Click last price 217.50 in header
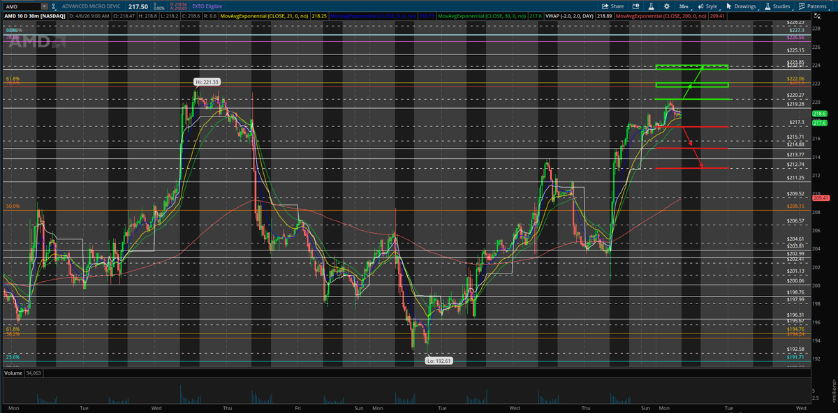Screen dimensions: 838x413 click(x=138, y=6)
